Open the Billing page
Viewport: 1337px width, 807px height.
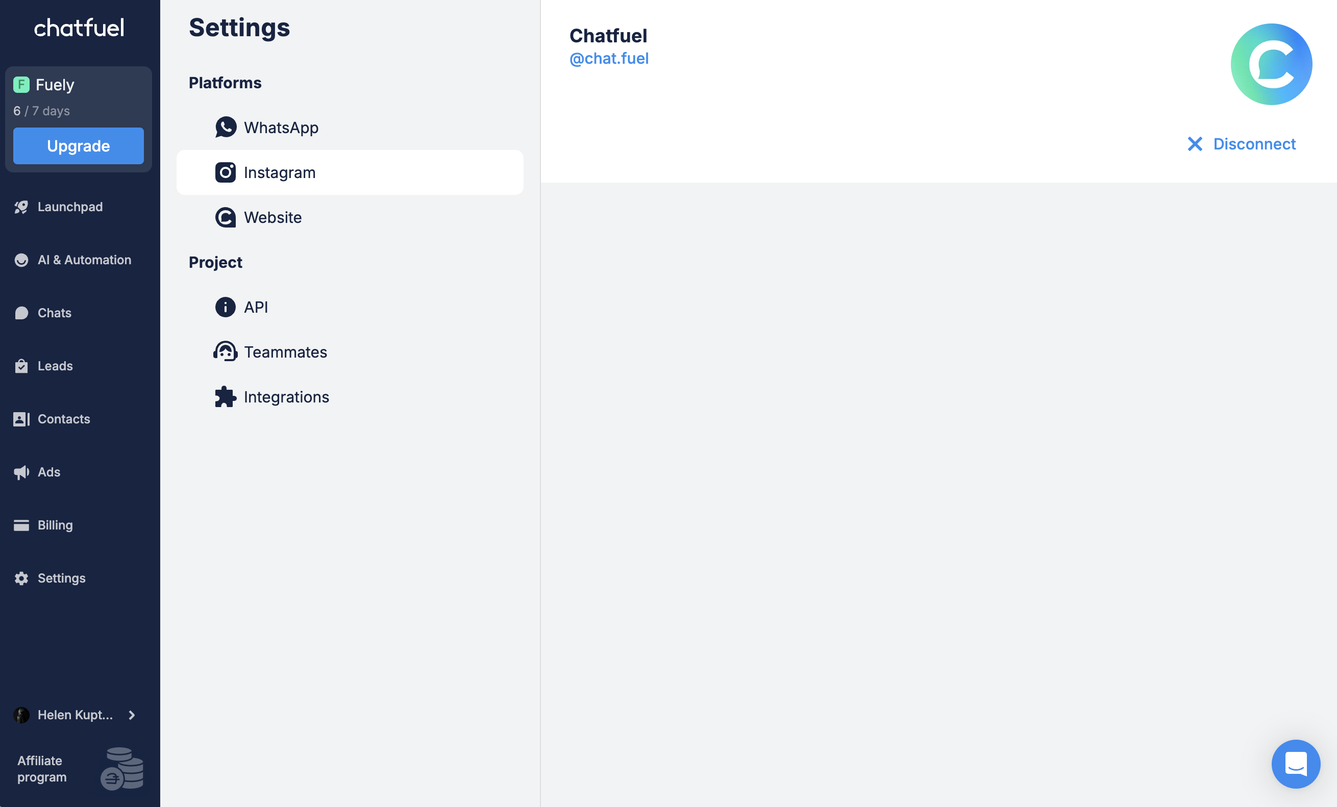[55, 525]
